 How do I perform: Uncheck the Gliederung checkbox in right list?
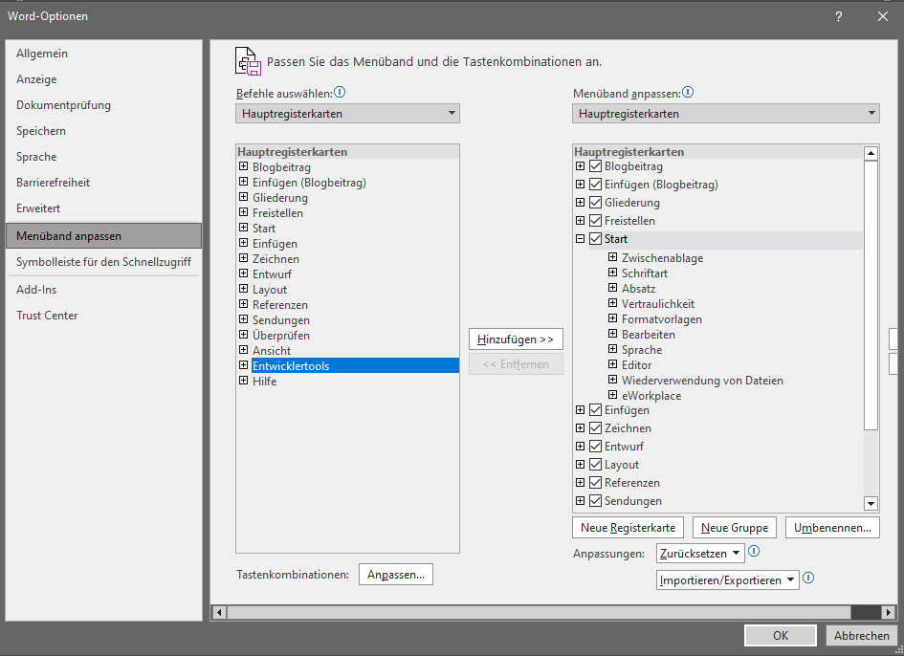596,203
